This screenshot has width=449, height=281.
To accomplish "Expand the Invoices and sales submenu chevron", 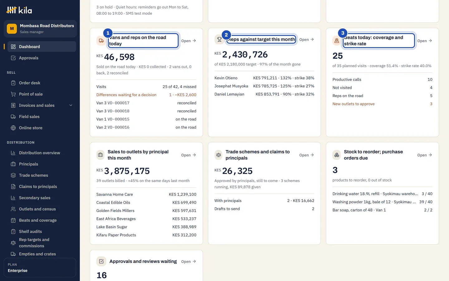I will click(71, 105).
